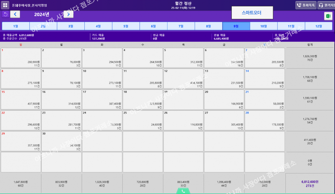Open the 통화목록 call list

point(306,5)
